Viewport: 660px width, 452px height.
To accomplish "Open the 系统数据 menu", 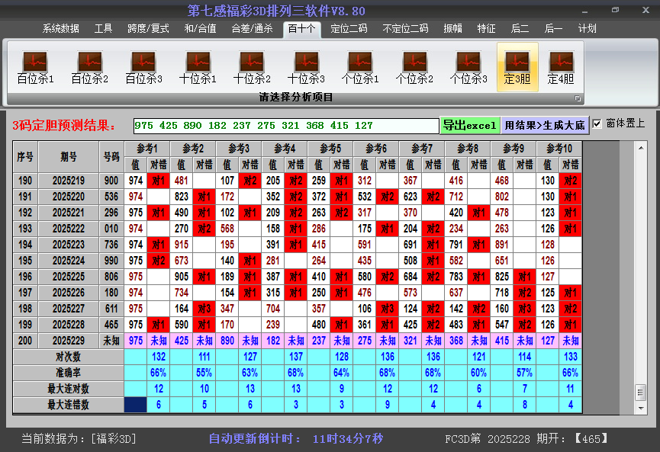I will pos(60,29).
